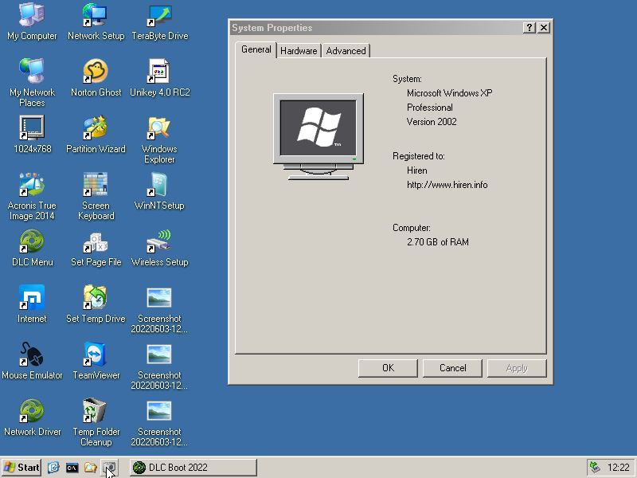Image resolution: width=637 pixels, height=478 pixels.
Task: Click the Windows logo monitor image
Action: pyautogui.click(x=318, y=136)
